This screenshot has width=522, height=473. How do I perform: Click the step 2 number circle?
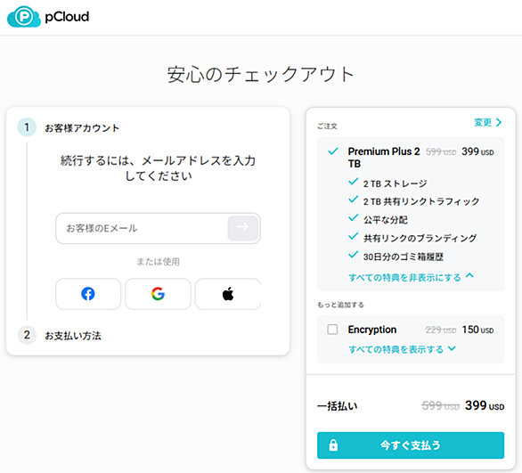pos(27,335)
